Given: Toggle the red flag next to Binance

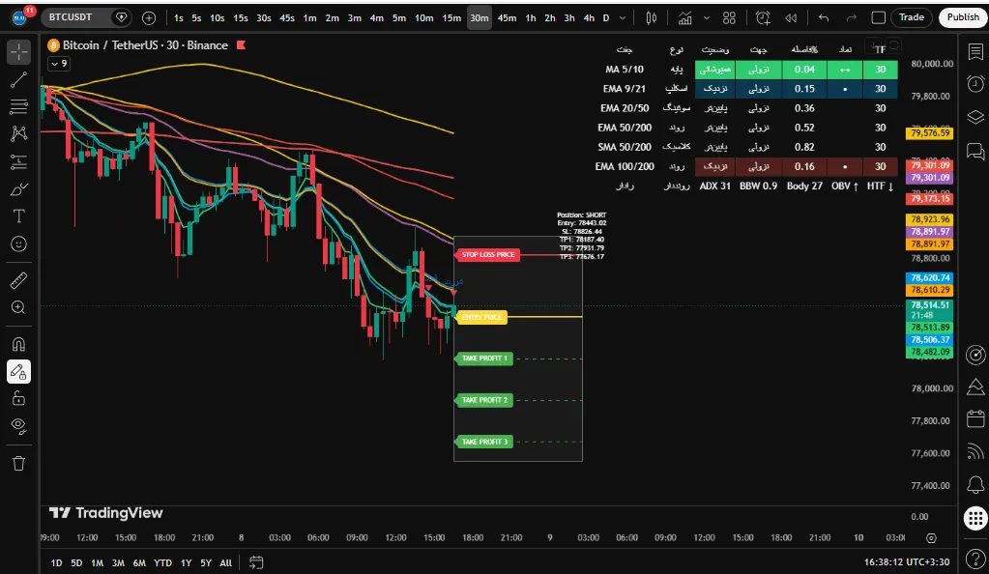Looking at the screenshot, I should pyautogui.click(x=241, y=44).
